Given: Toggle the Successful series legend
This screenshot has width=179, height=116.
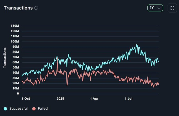Looking at the screenshot, I should tap(16, 109).
